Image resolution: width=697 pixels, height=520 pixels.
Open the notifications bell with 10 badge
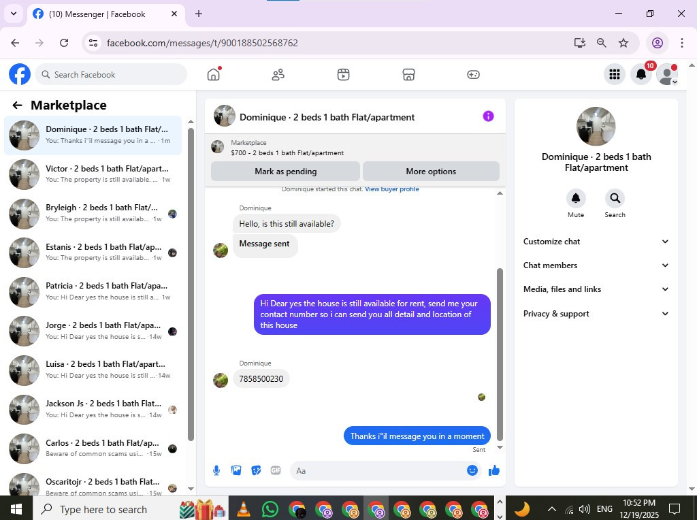click(641, 74)
